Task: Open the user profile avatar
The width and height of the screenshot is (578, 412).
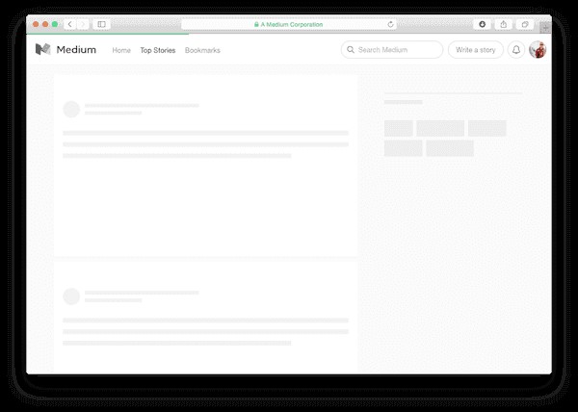Action: pyautogui.click(x=538, y=50)
